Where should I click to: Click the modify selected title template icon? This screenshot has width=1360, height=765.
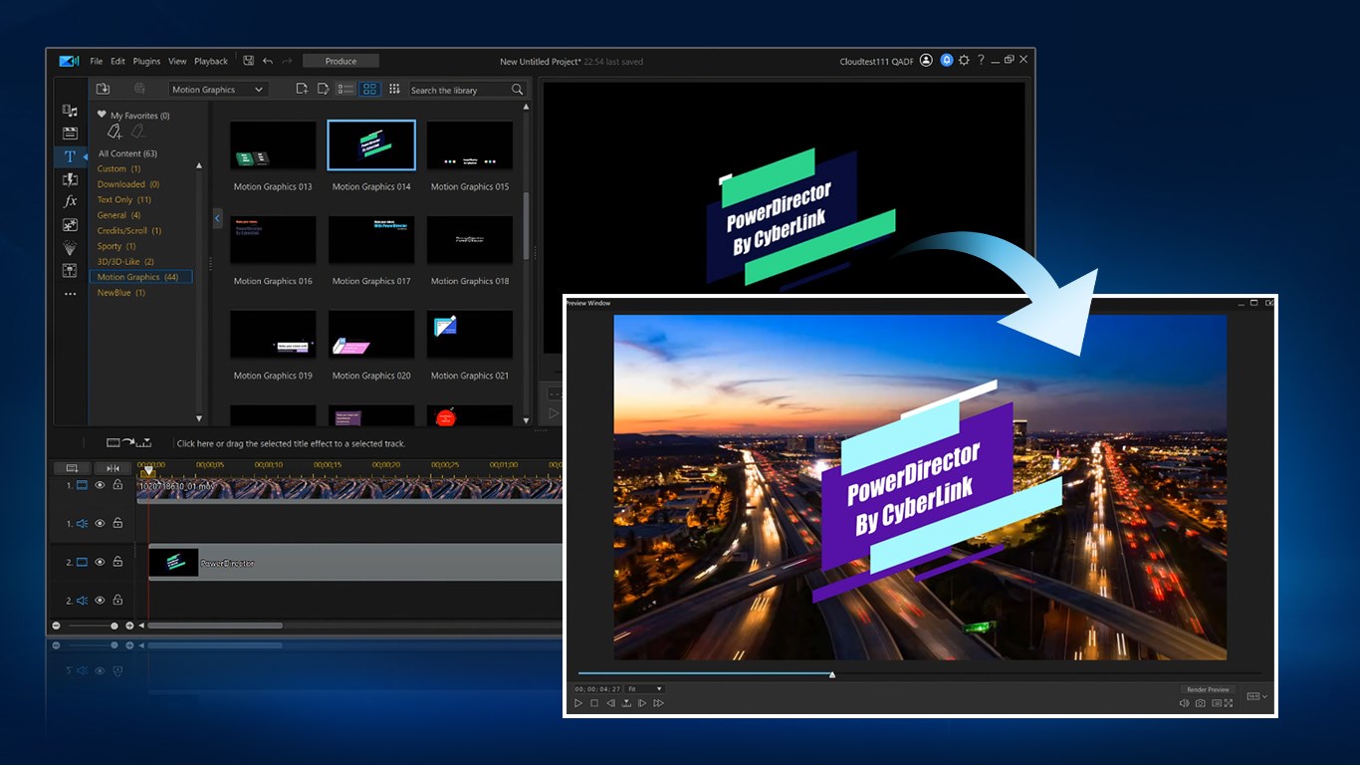[323, 90]
